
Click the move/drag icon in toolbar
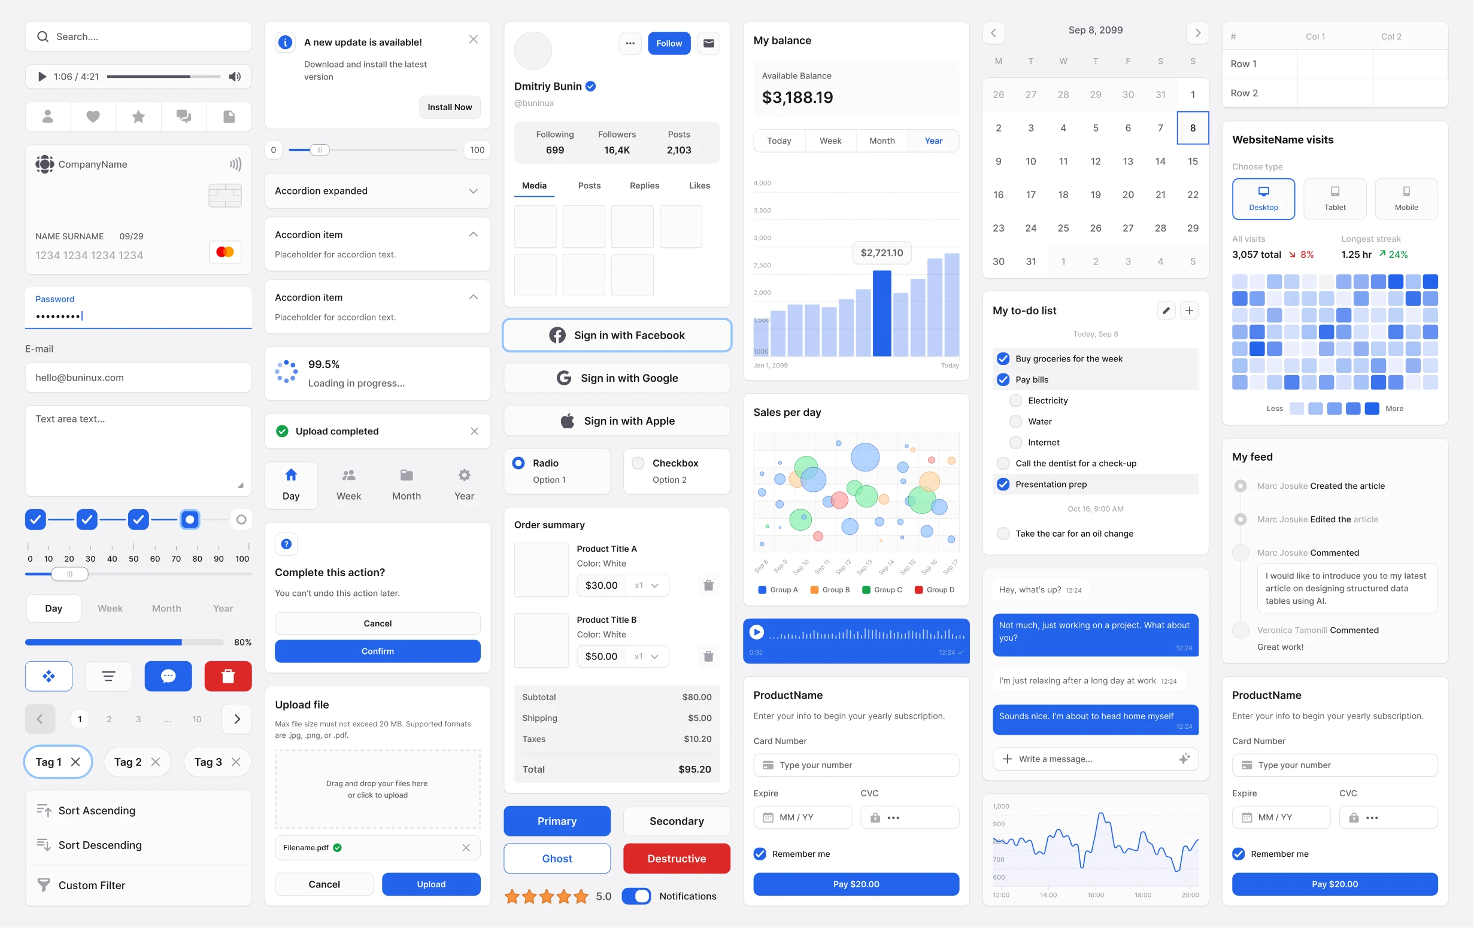coord(48,675)
